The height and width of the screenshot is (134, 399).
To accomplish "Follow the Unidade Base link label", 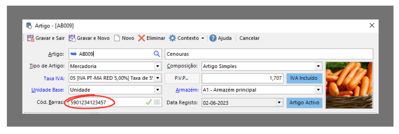I will click(48, 90).
